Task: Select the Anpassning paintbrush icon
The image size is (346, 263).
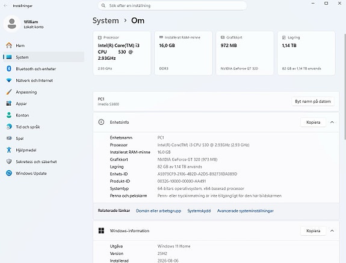Action: tap(9, 92)
